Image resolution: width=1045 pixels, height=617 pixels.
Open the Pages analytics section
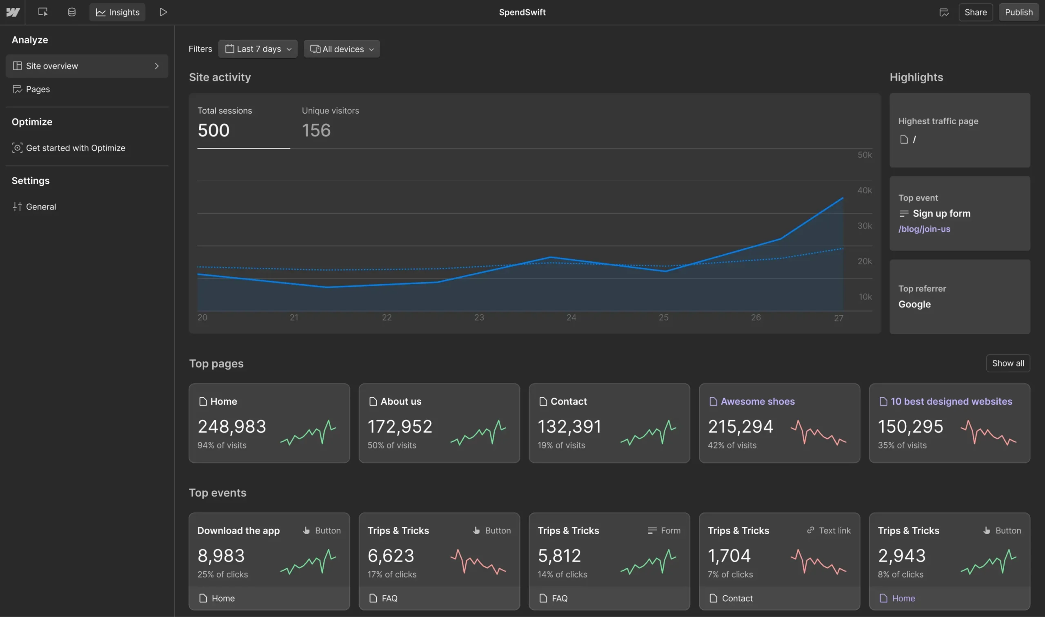click(x=38, y=89)
